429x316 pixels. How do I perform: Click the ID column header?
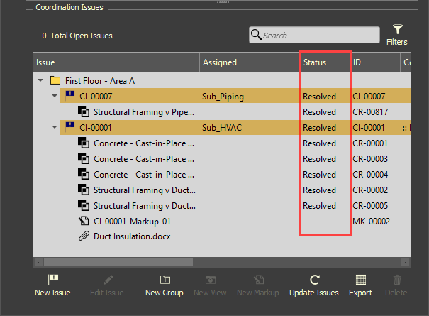click(357, 62)
